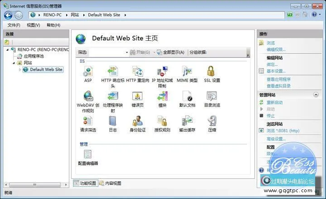Click 停止 to stop site

point(270,116)
